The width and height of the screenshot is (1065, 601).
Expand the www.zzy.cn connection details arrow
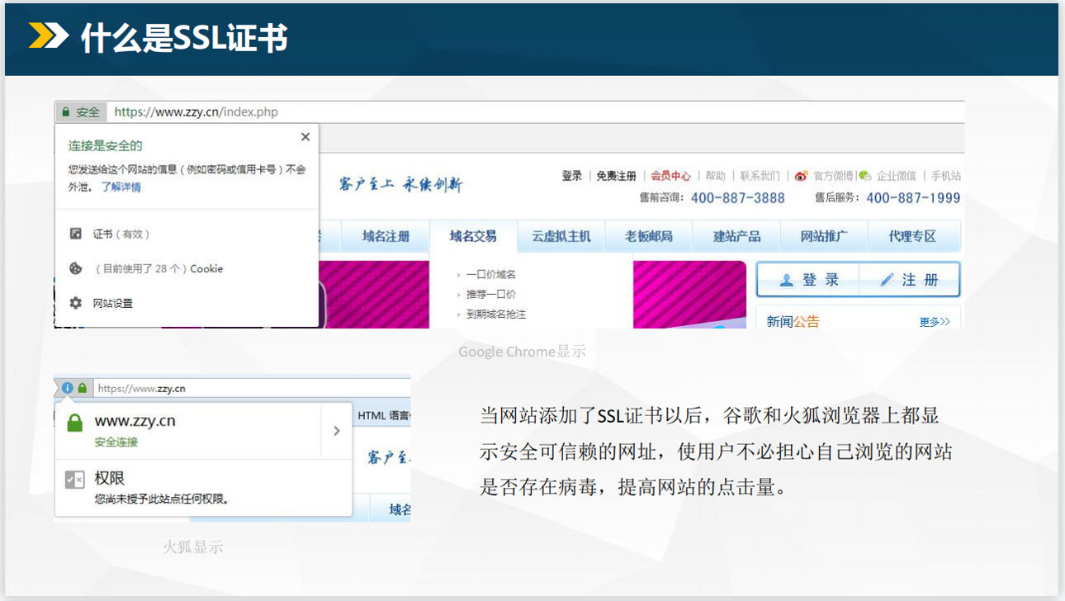coord(336,430)
